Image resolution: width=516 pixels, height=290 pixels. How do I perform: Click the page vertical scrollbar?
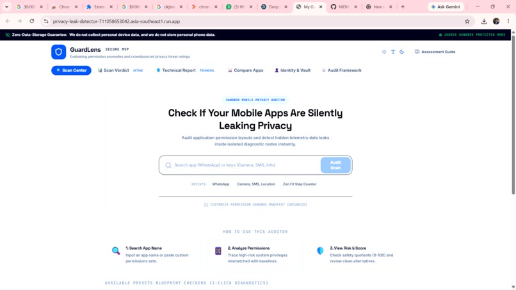point(513,115)
